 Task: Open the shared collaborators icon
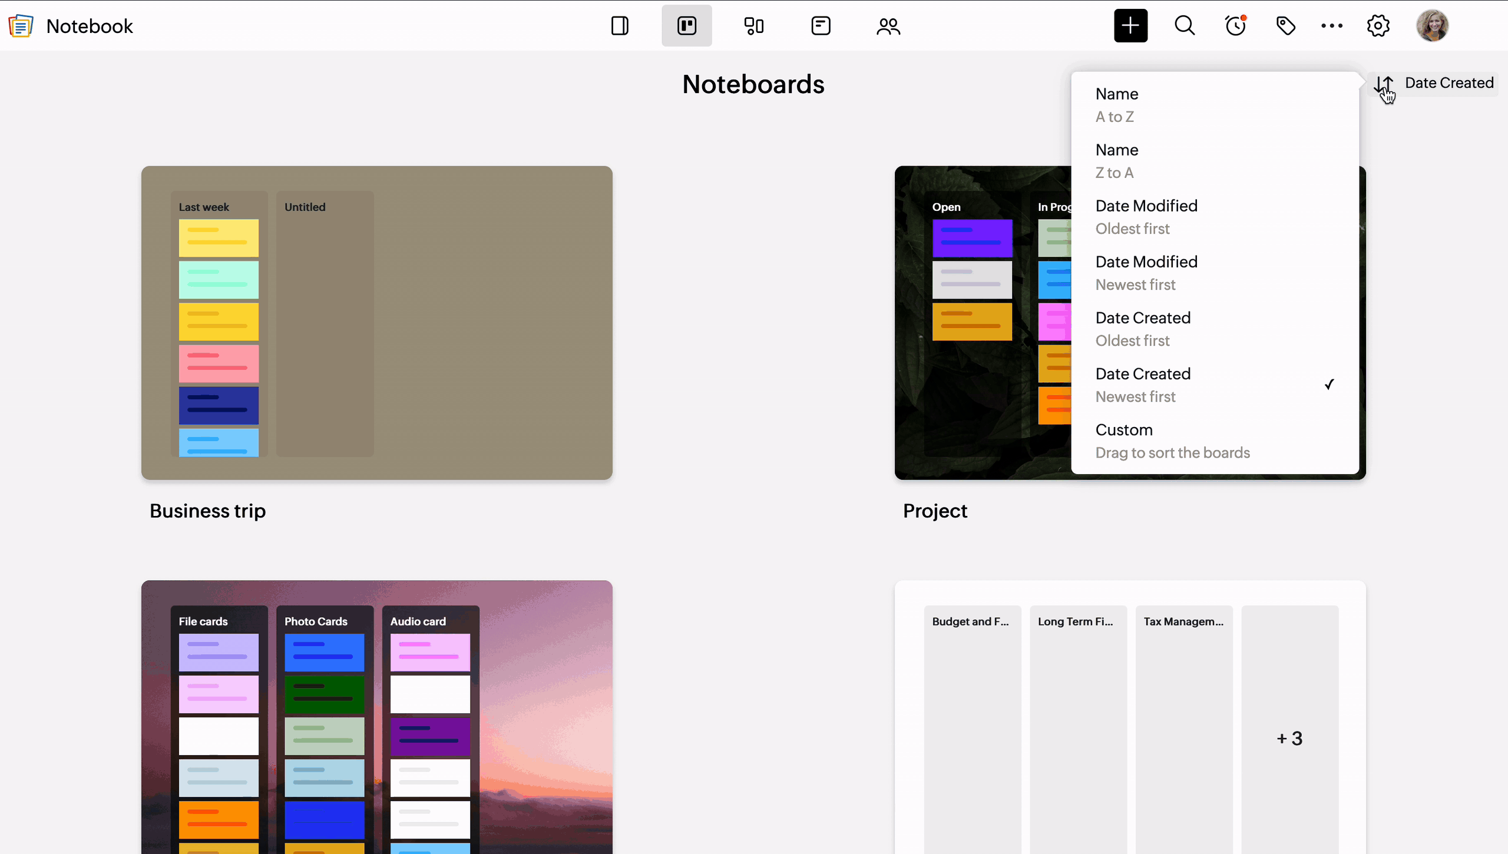click(888, 26)
